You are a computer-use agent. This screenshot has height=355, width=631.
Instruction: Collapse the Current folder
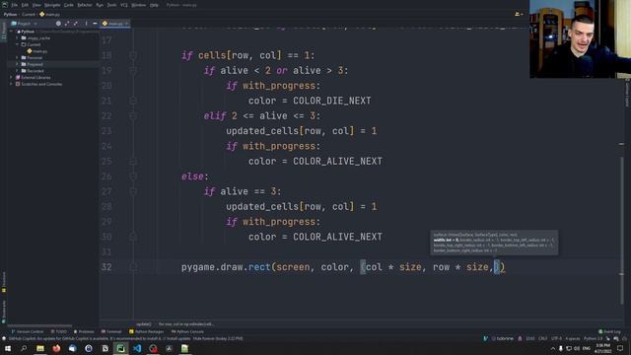coord(18,44)
